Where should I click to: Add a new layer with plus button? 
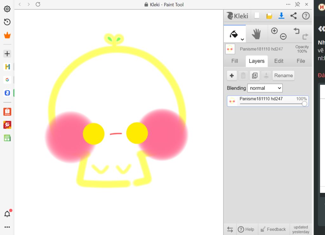tap(232, 76)
